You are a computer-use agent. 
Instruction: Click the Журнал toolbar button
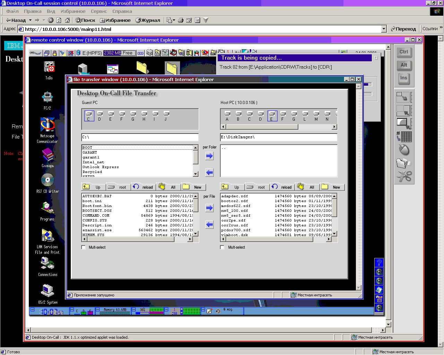(148, 20)
